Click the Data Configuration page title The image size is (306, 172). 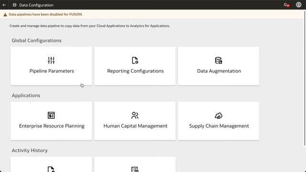click(36, 5)
